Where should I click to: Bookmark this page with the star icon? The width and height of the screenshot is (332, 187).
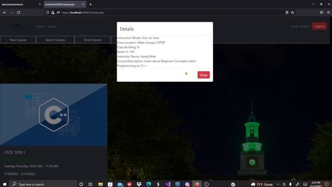pos(293,12)
